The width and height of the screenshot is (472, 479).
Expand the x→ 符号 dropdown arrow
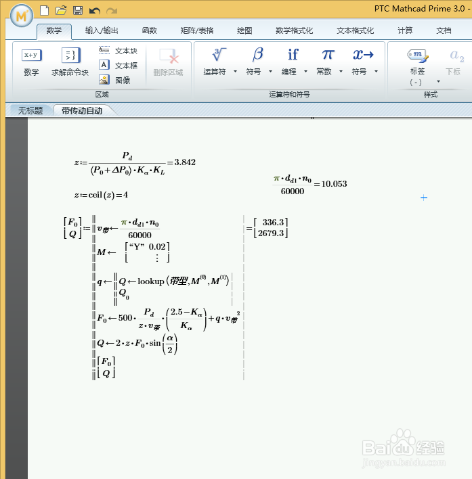pyautogui.click(x=377, y=72)
